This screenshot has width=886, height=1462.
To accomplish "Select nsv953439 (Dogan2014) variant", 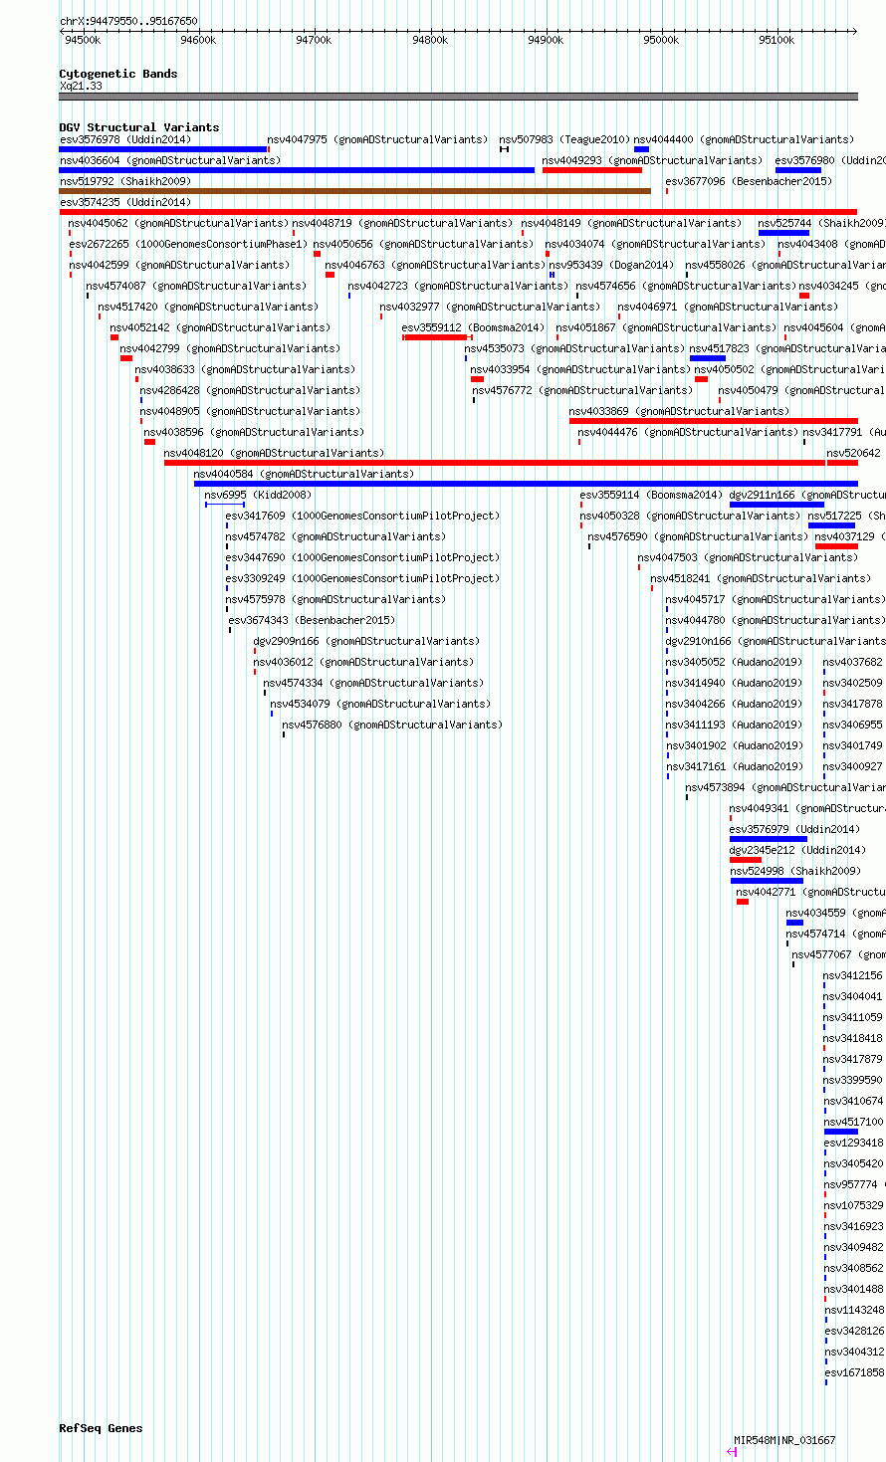I will [611, 265].
